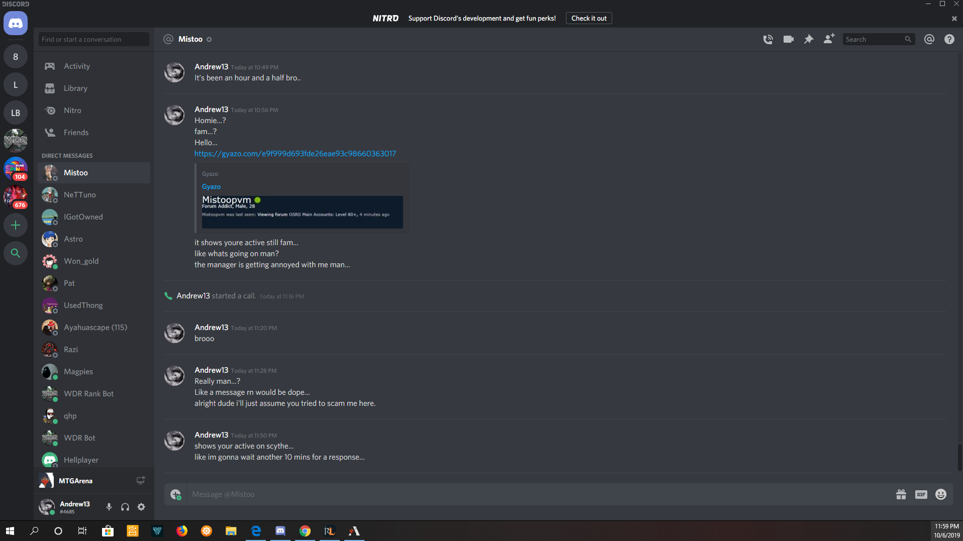
Task: Click the add server plus icon
Action: click(x=16, y=225)
